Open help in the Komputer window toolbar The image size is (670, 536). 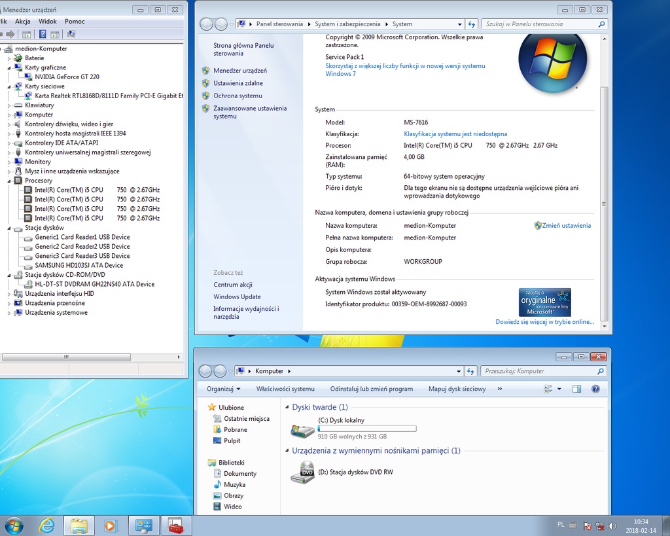point(595,389)
